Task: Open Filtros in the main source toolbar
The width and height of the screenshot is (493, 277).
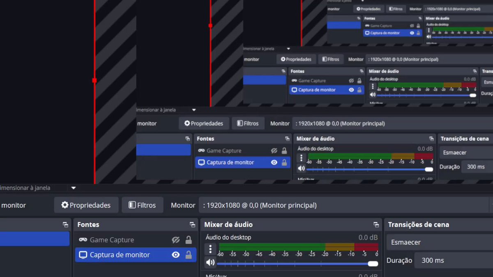Action: [x=143, y=205]
